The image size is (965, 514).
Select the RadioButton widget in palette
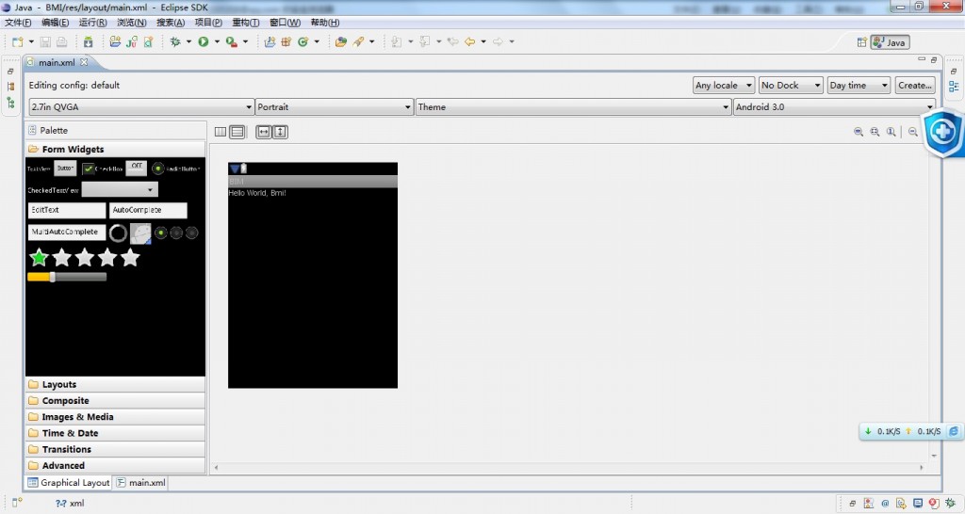pyautogui.click(x=176, y=169)
